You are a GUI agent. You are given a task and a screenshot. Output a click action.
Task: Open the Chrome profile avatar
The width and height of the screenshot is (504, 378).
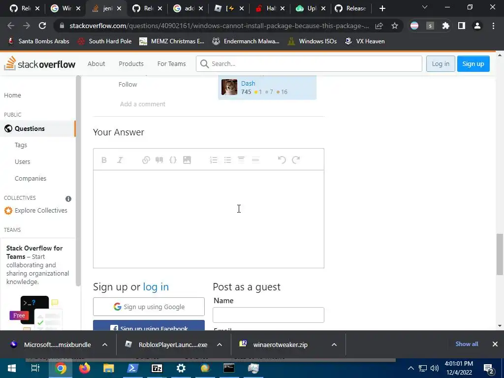[477, 26]
